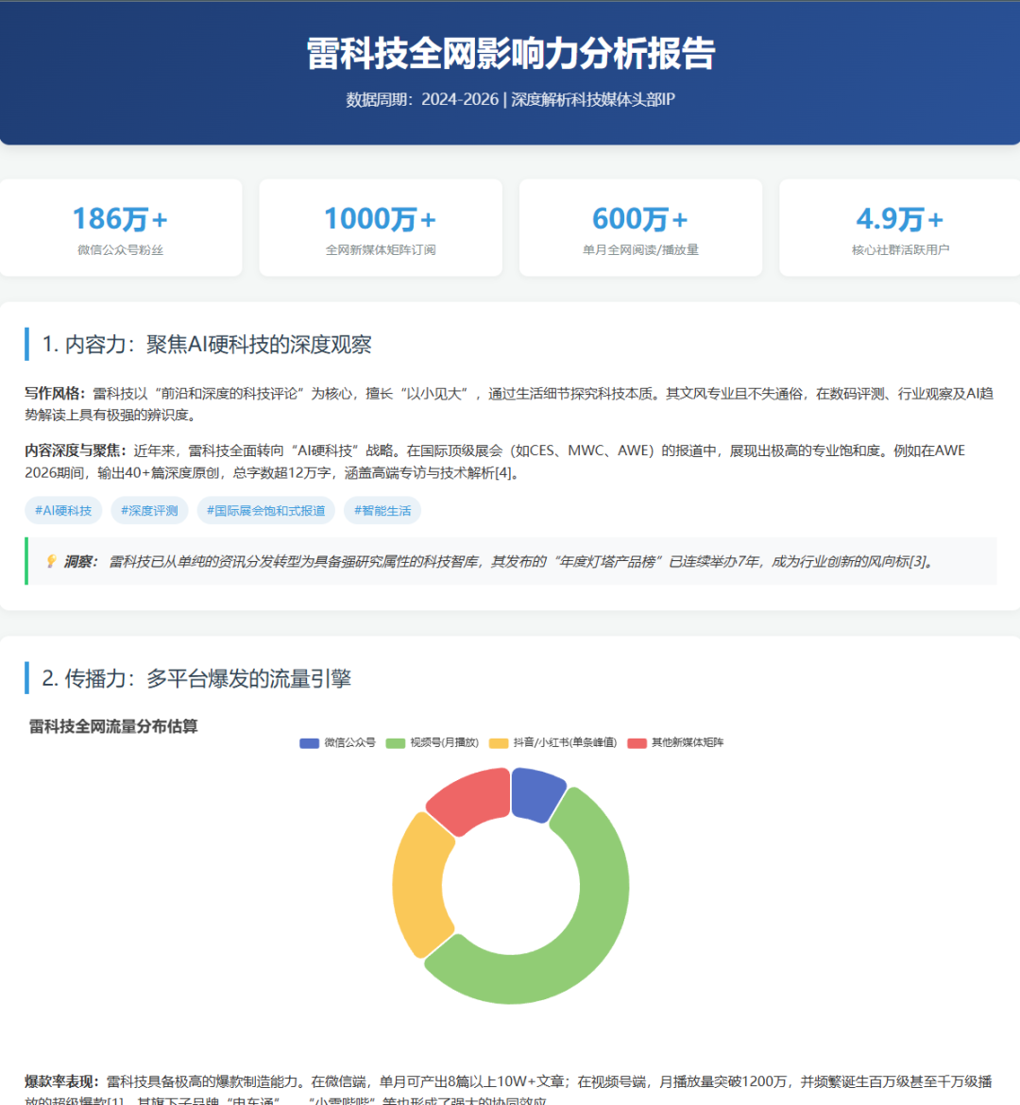This screenshot has height=1105, width=1020.
Task: Click the report title 雷科技全网影响力分析报告
Action: coord(510,54)
